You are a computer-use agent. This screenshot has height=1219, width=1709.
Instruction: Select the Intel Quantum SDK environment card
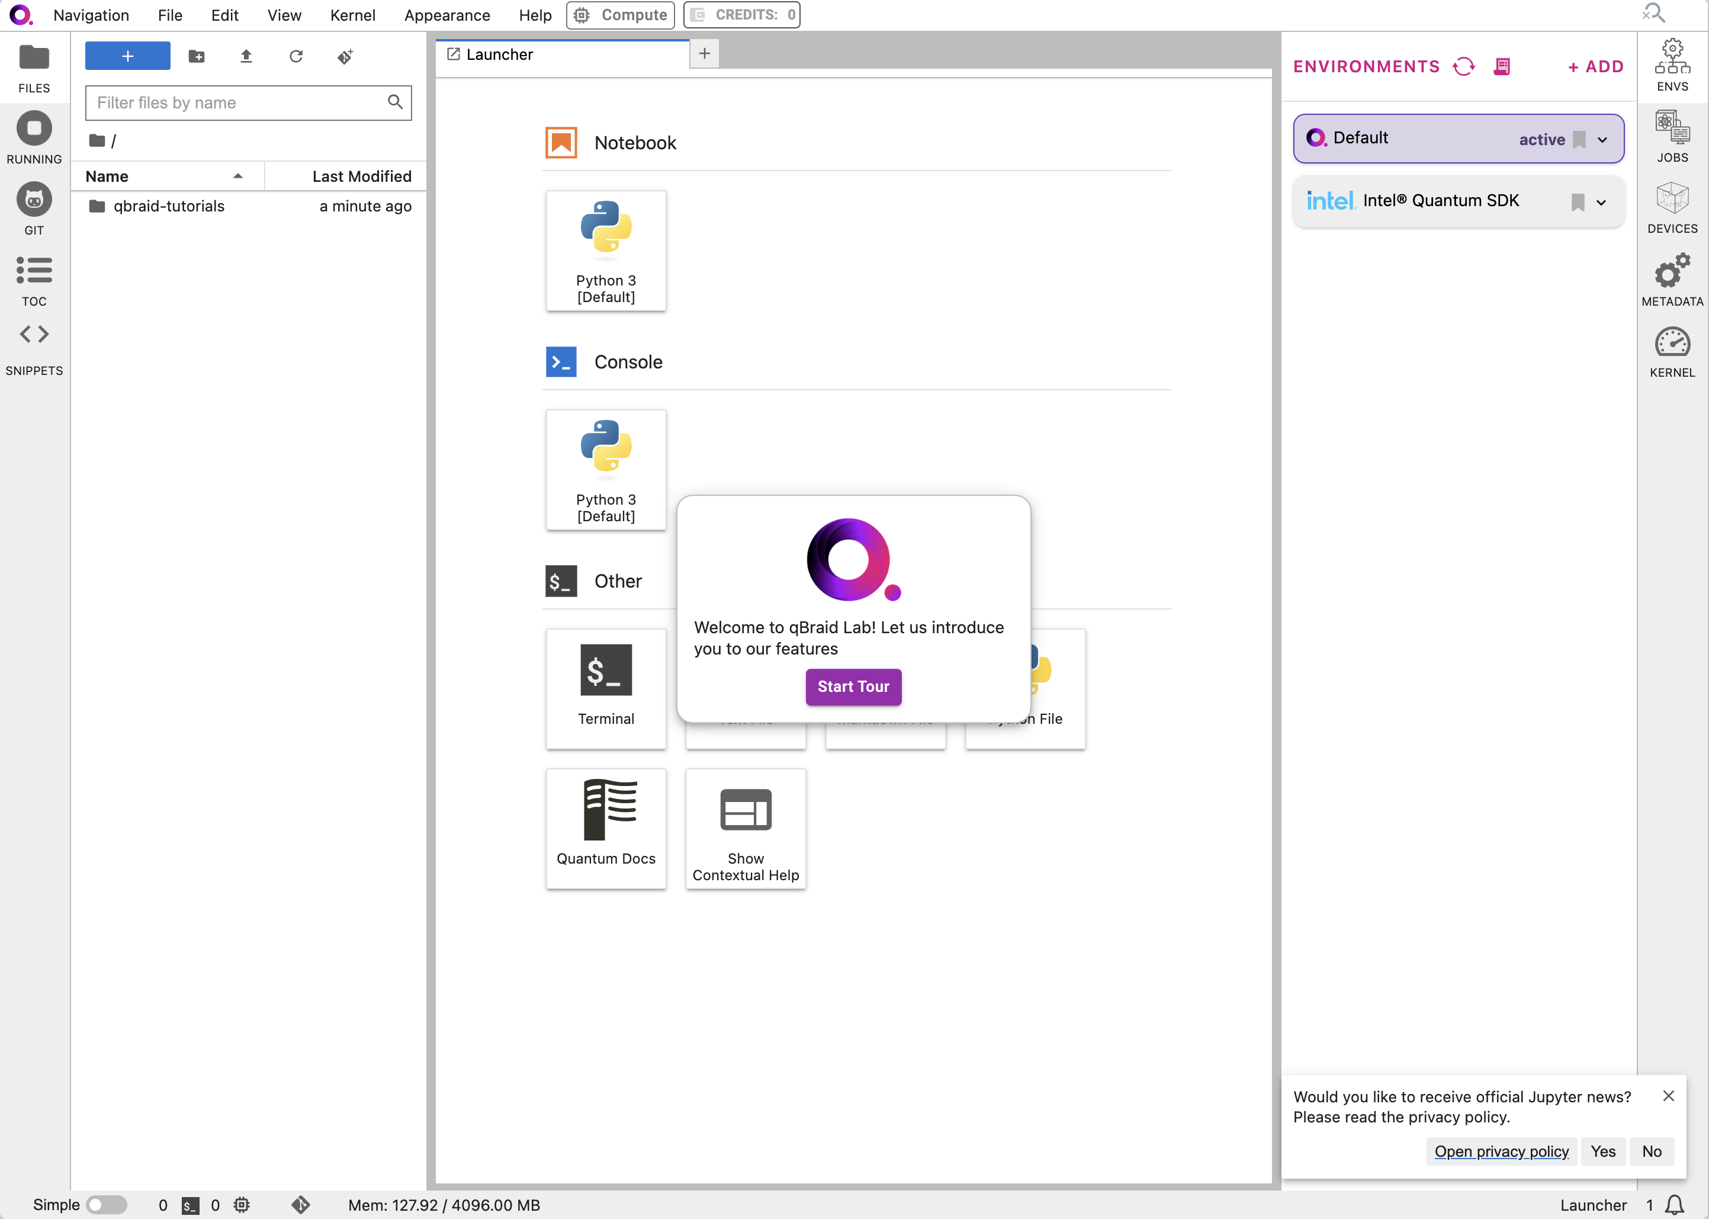point(1459,201)
